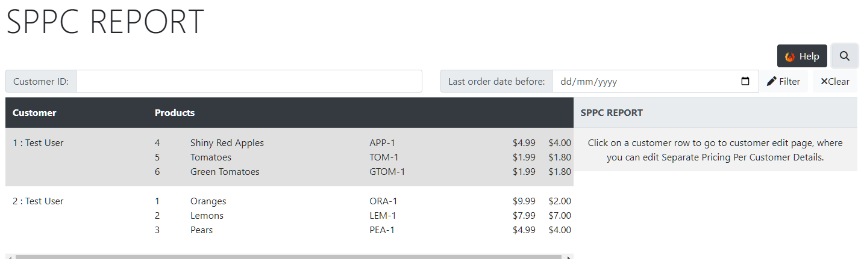Screen dimensions: 864x259
Task: Click the Products column header
Action: coord(175,112)
